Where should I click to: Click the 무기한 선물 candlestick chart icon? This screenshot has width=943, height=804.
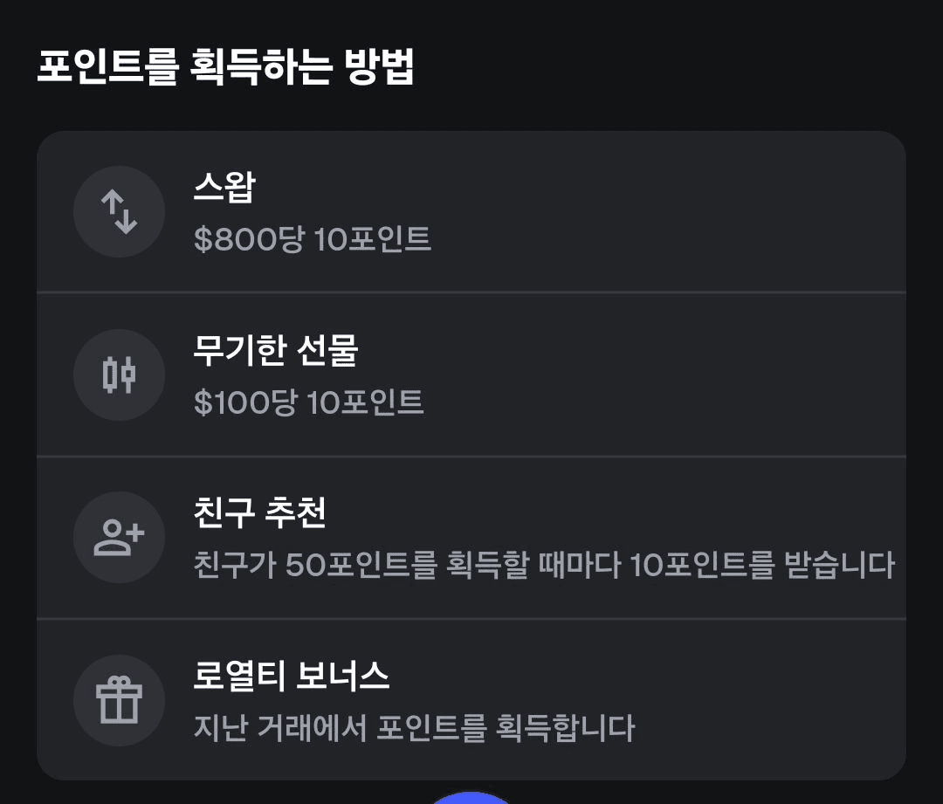(119, 375)
